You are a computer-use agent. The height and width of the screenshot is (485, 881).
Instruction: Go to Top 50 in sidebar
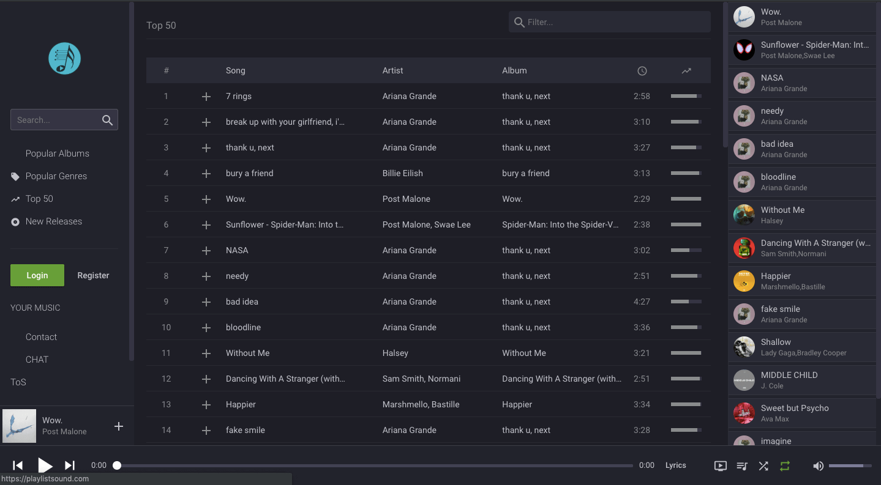[x=39, y=199]
